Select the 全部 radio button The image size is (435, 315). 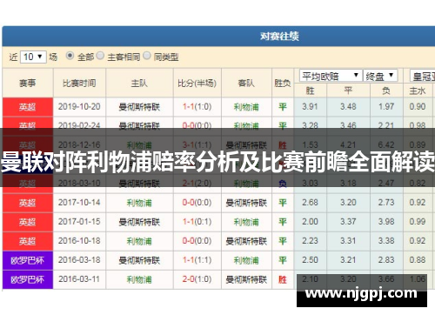click(x=70, y=56)
